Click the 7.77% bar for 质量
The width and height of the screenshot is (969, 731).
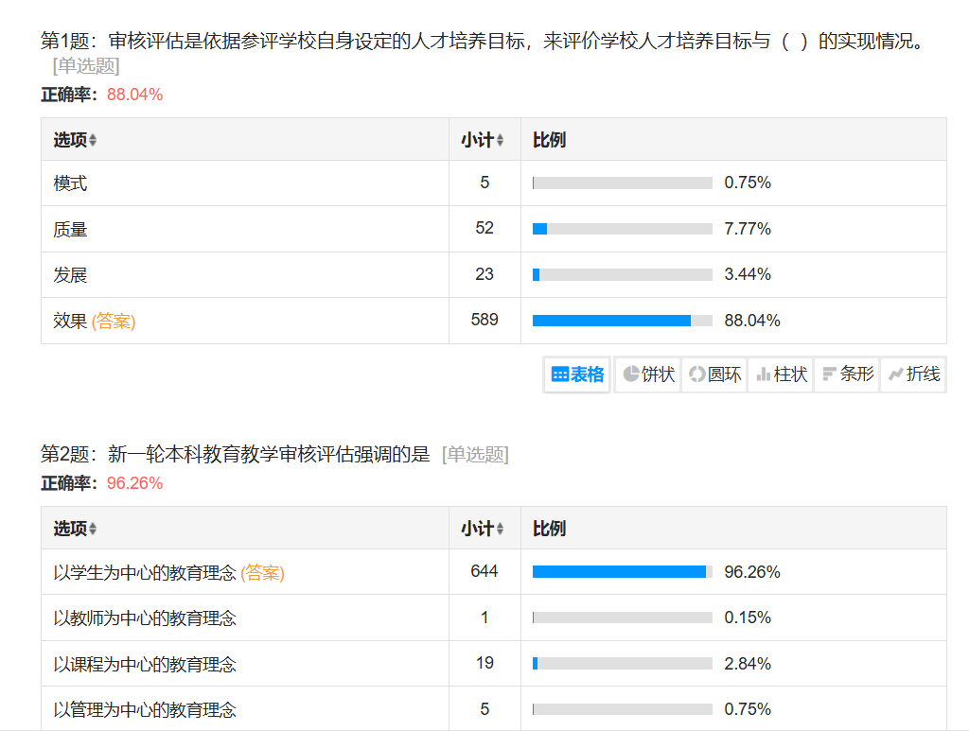(540, 229)
